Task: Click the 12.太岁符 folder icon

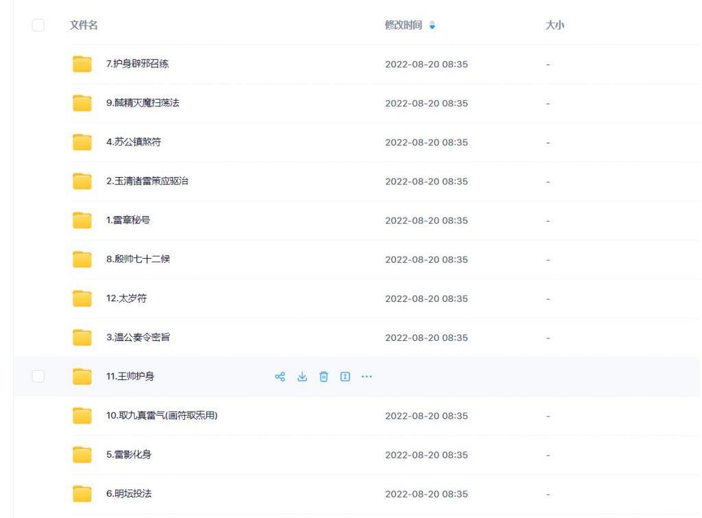Action: [x=82, y=299]
